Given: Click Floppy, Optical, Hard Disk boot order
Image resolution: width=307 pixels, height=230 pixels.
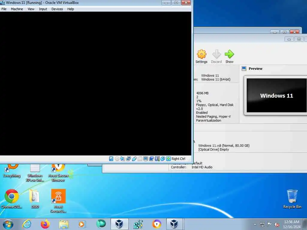Looking at the screenshot, I should (215, 105).
